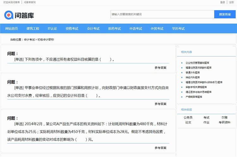This screenshot has width=237, height=157.
Task: Open the 福建住院医师麻醉科(综合练习)题库 link
Action: [204, 82]
